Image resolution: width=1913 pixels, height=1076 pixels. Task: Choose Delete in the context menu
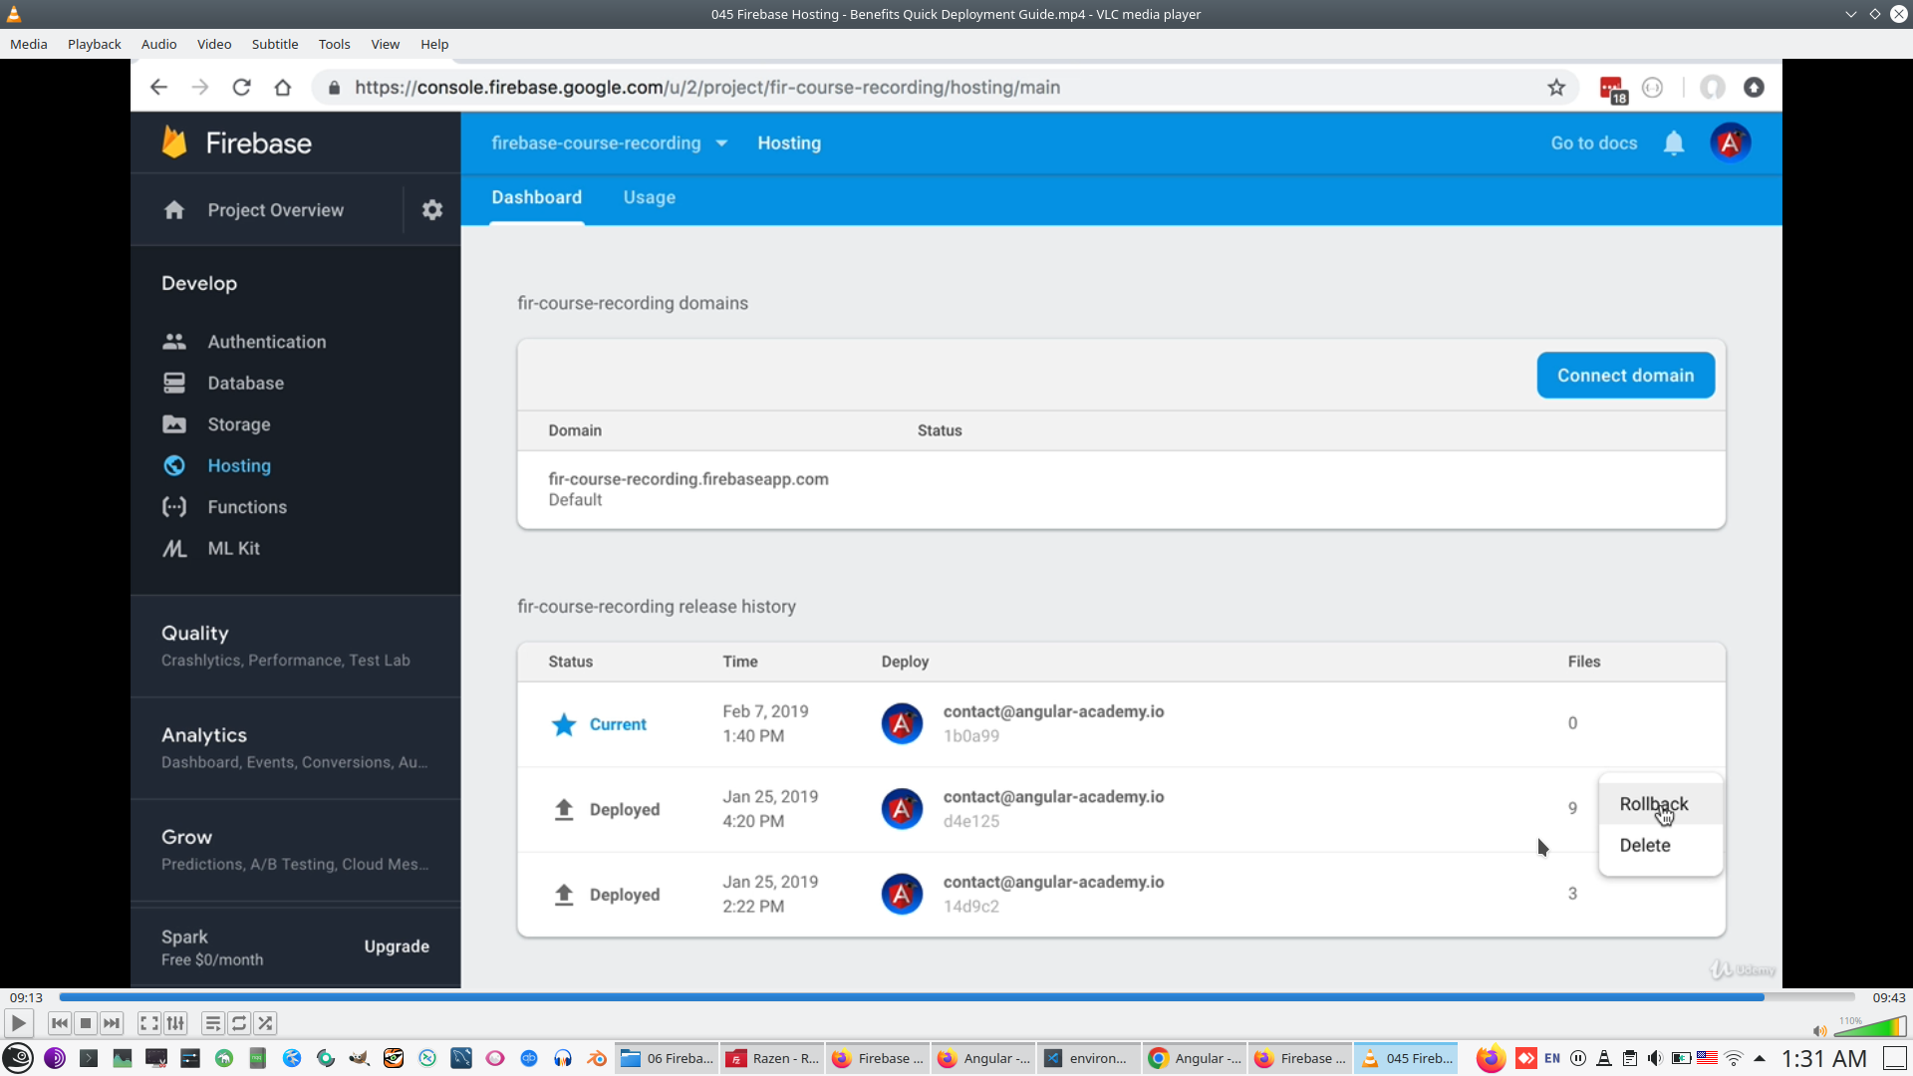point(1645,845)
